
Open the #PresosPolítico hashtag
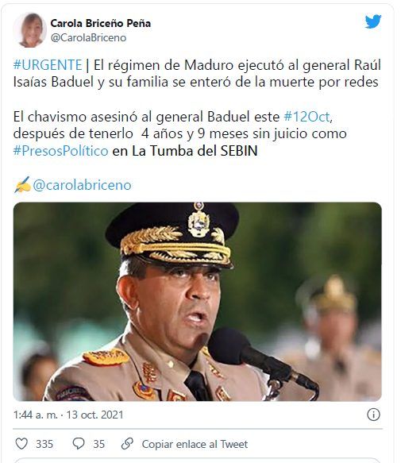point(61,151)
